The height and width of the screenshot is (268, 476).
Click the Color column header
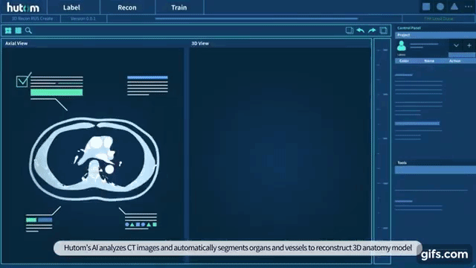(x=404, y=61)
